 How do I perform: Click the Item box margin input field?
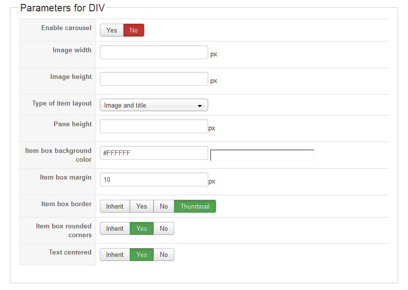click(x=154, y=180)
